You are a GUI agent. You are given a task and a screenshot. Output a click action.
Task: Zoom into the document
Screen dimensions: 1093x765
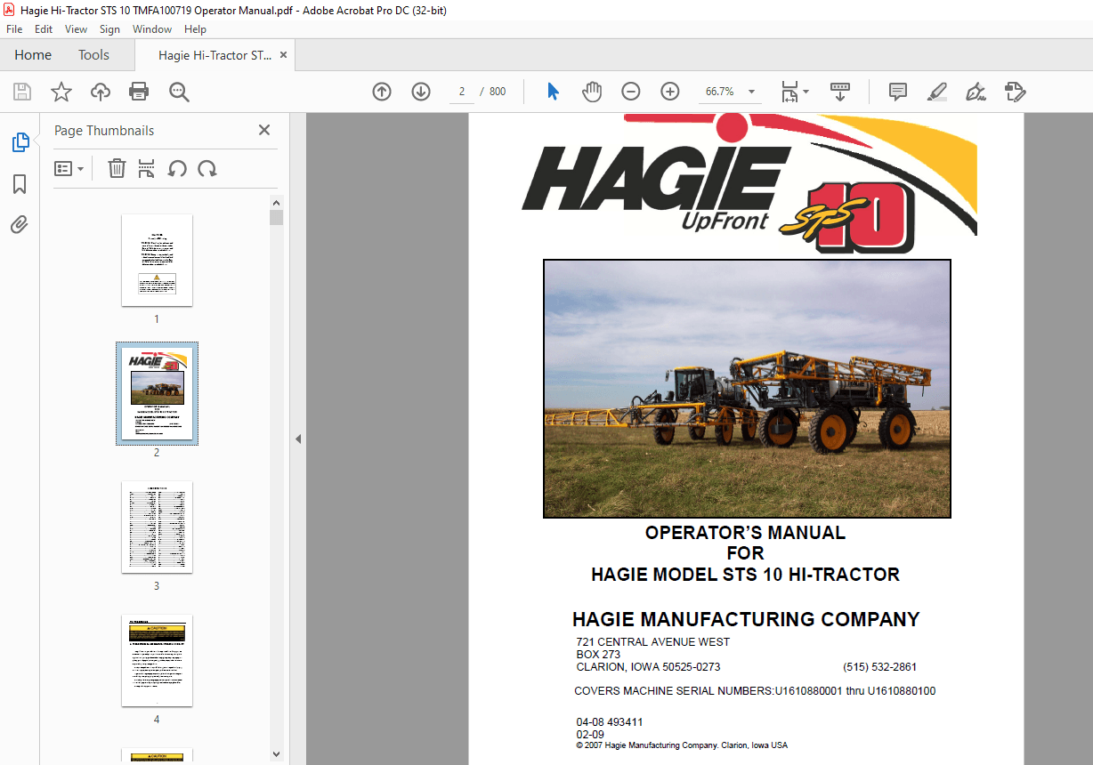669,92
